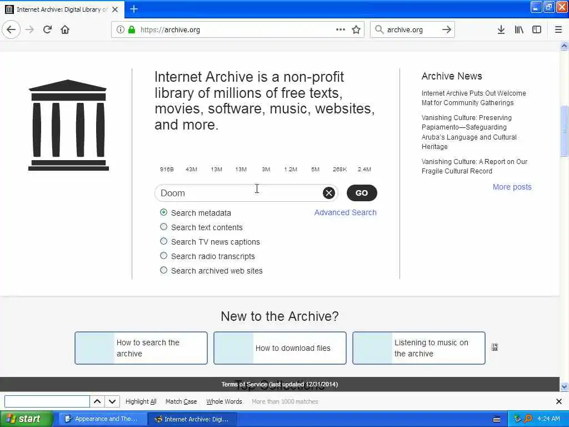Image resolution: width=569 pixels, height=427 pixels.
Task: Click the 268K count label
Action: pyautogui.click(x=340, y=169)
